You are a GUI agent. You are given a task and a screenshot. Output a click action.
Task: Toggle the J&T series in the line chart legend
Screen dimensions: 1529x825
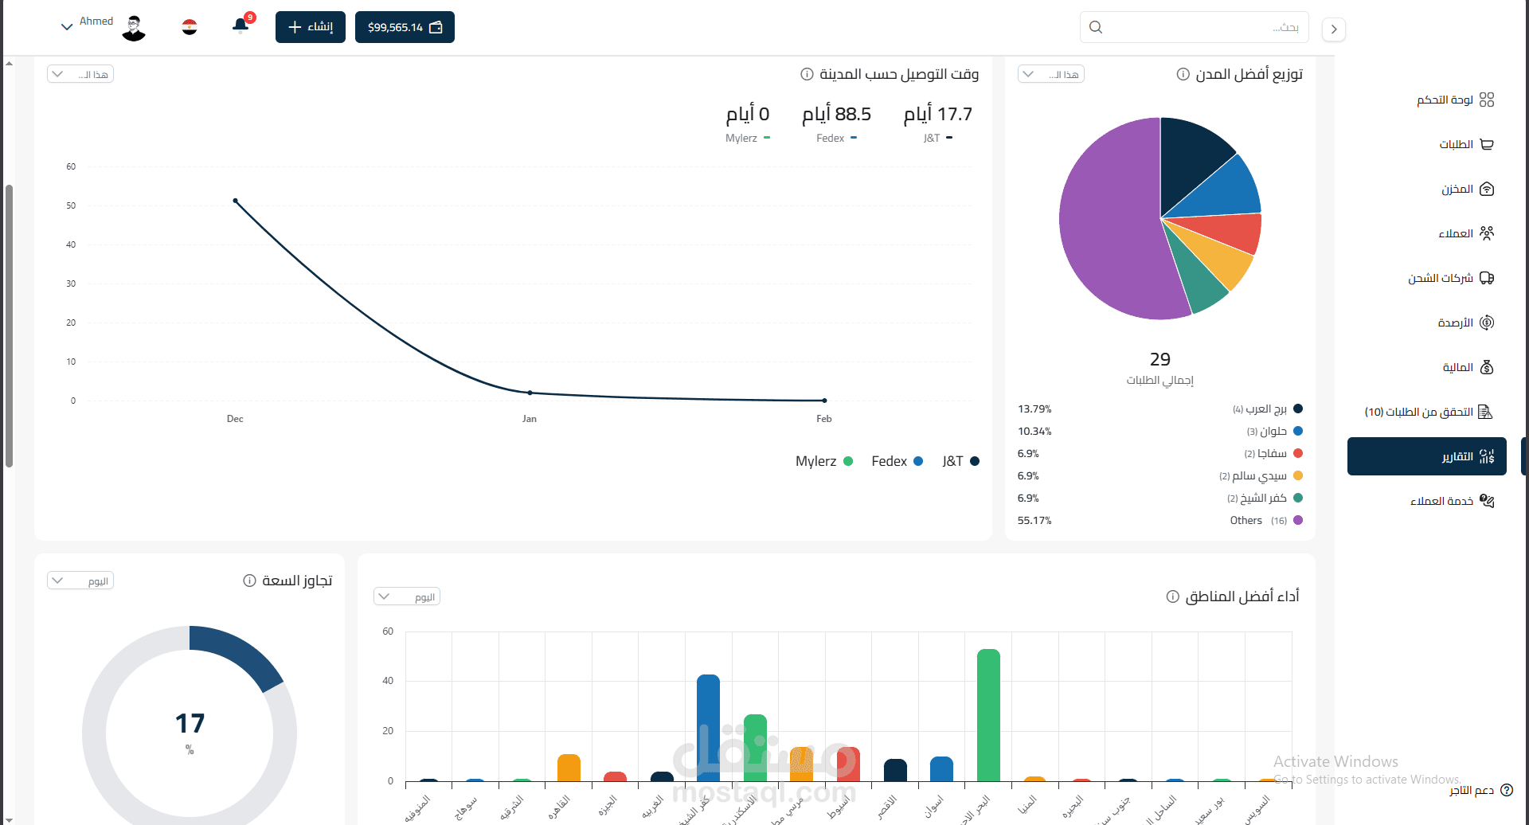[960, 461]
